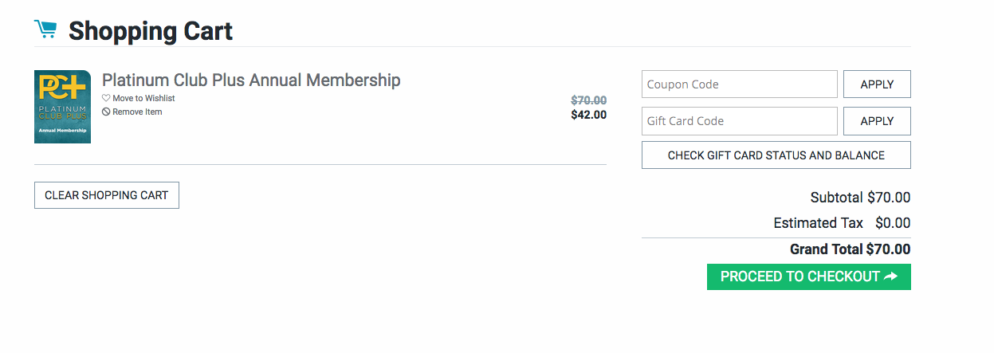Focus the Gift Card Code field
The image size is (994, 353).
point(739,121)
